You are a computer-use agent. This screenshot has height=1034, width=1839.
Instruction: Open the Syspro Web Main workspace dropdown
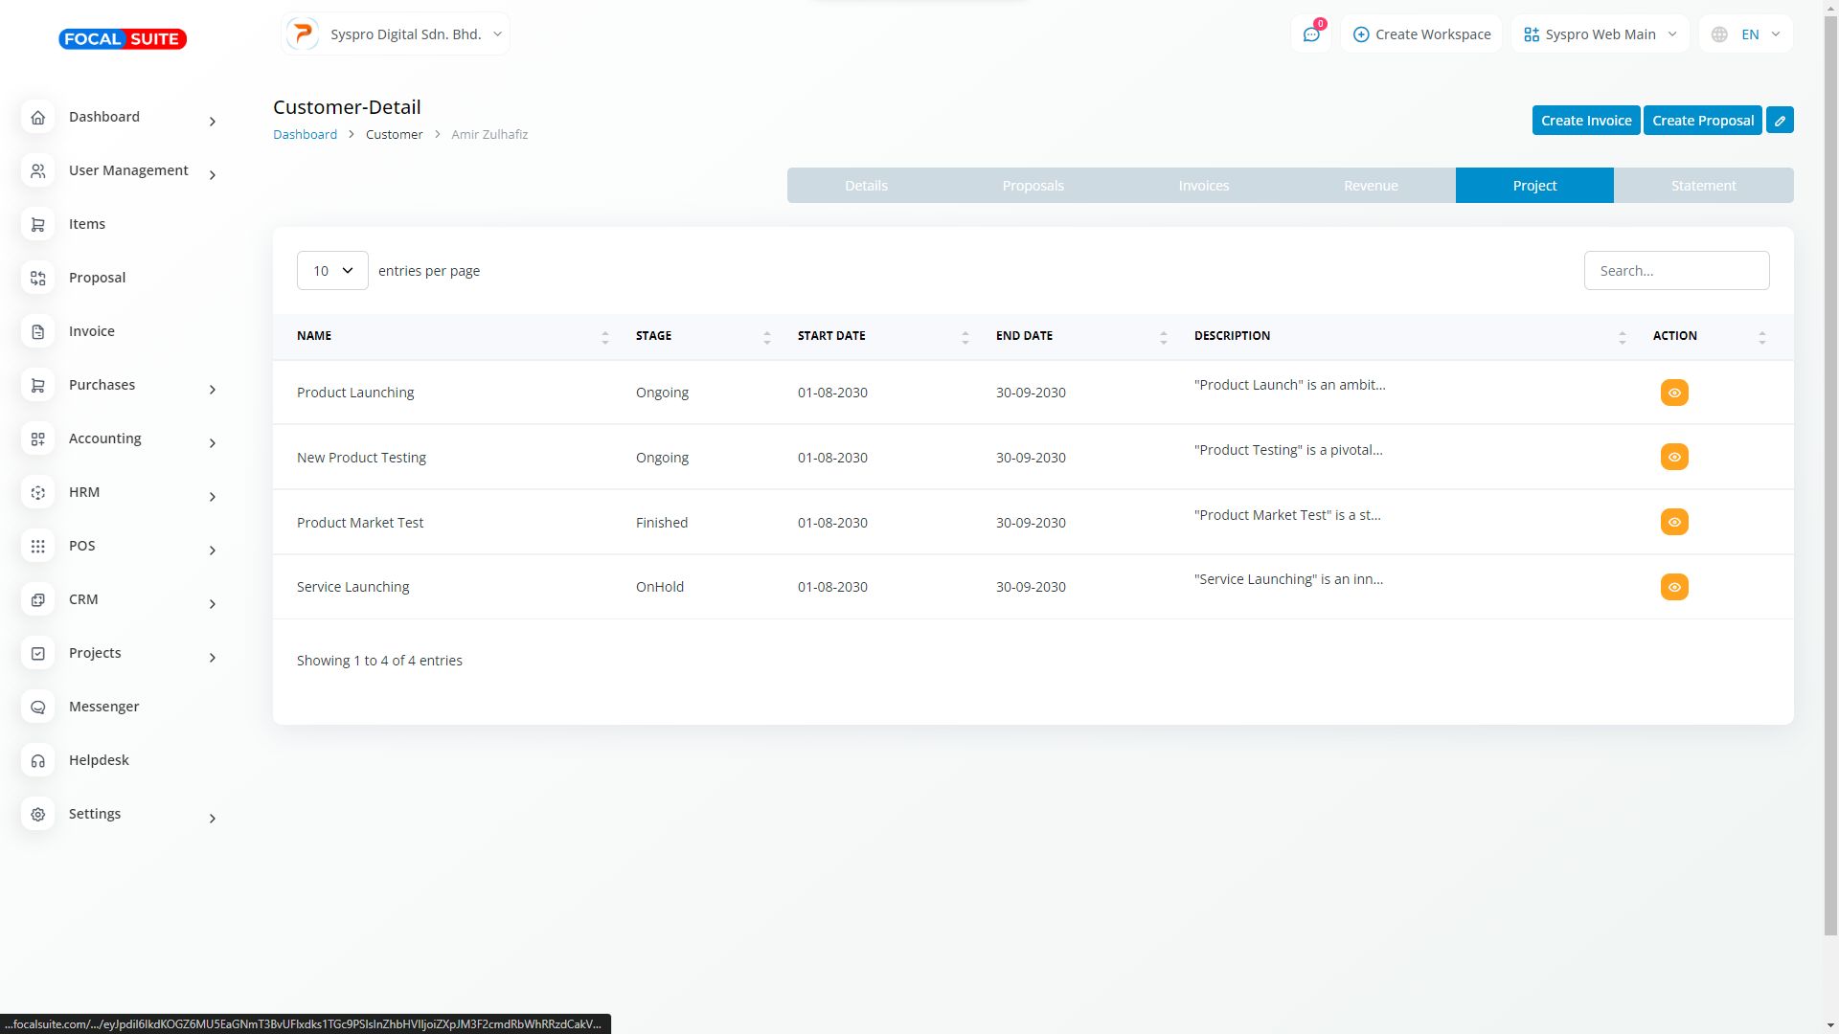click(x=1600, y=34)
